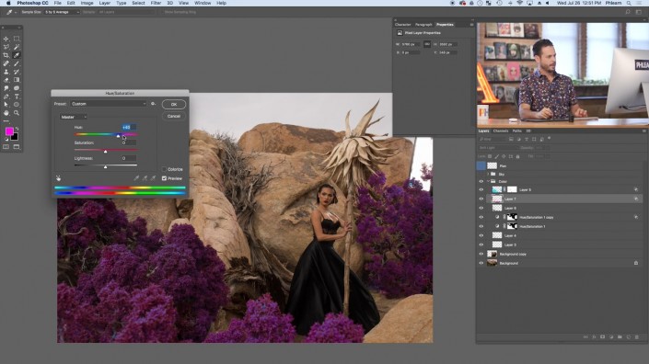Select the Move tool
The height and width of the screenshot is (364, 649).
pos(6,39)
